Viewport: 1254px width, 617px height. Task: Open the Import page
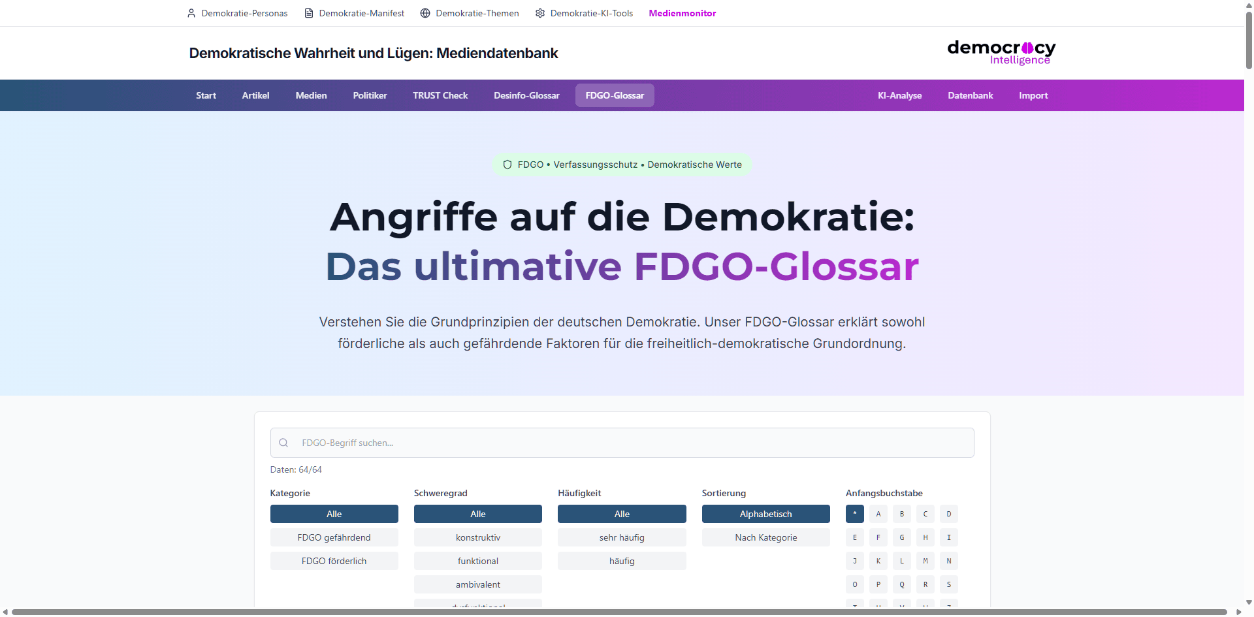click(1033, 95)
